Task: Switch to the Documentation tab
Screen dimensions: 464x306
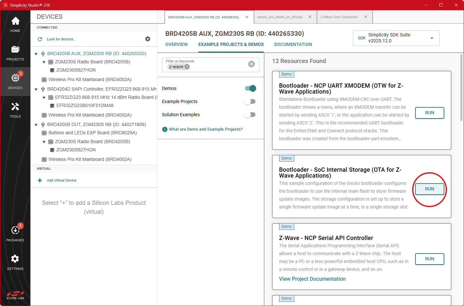Action: [293, 44]
